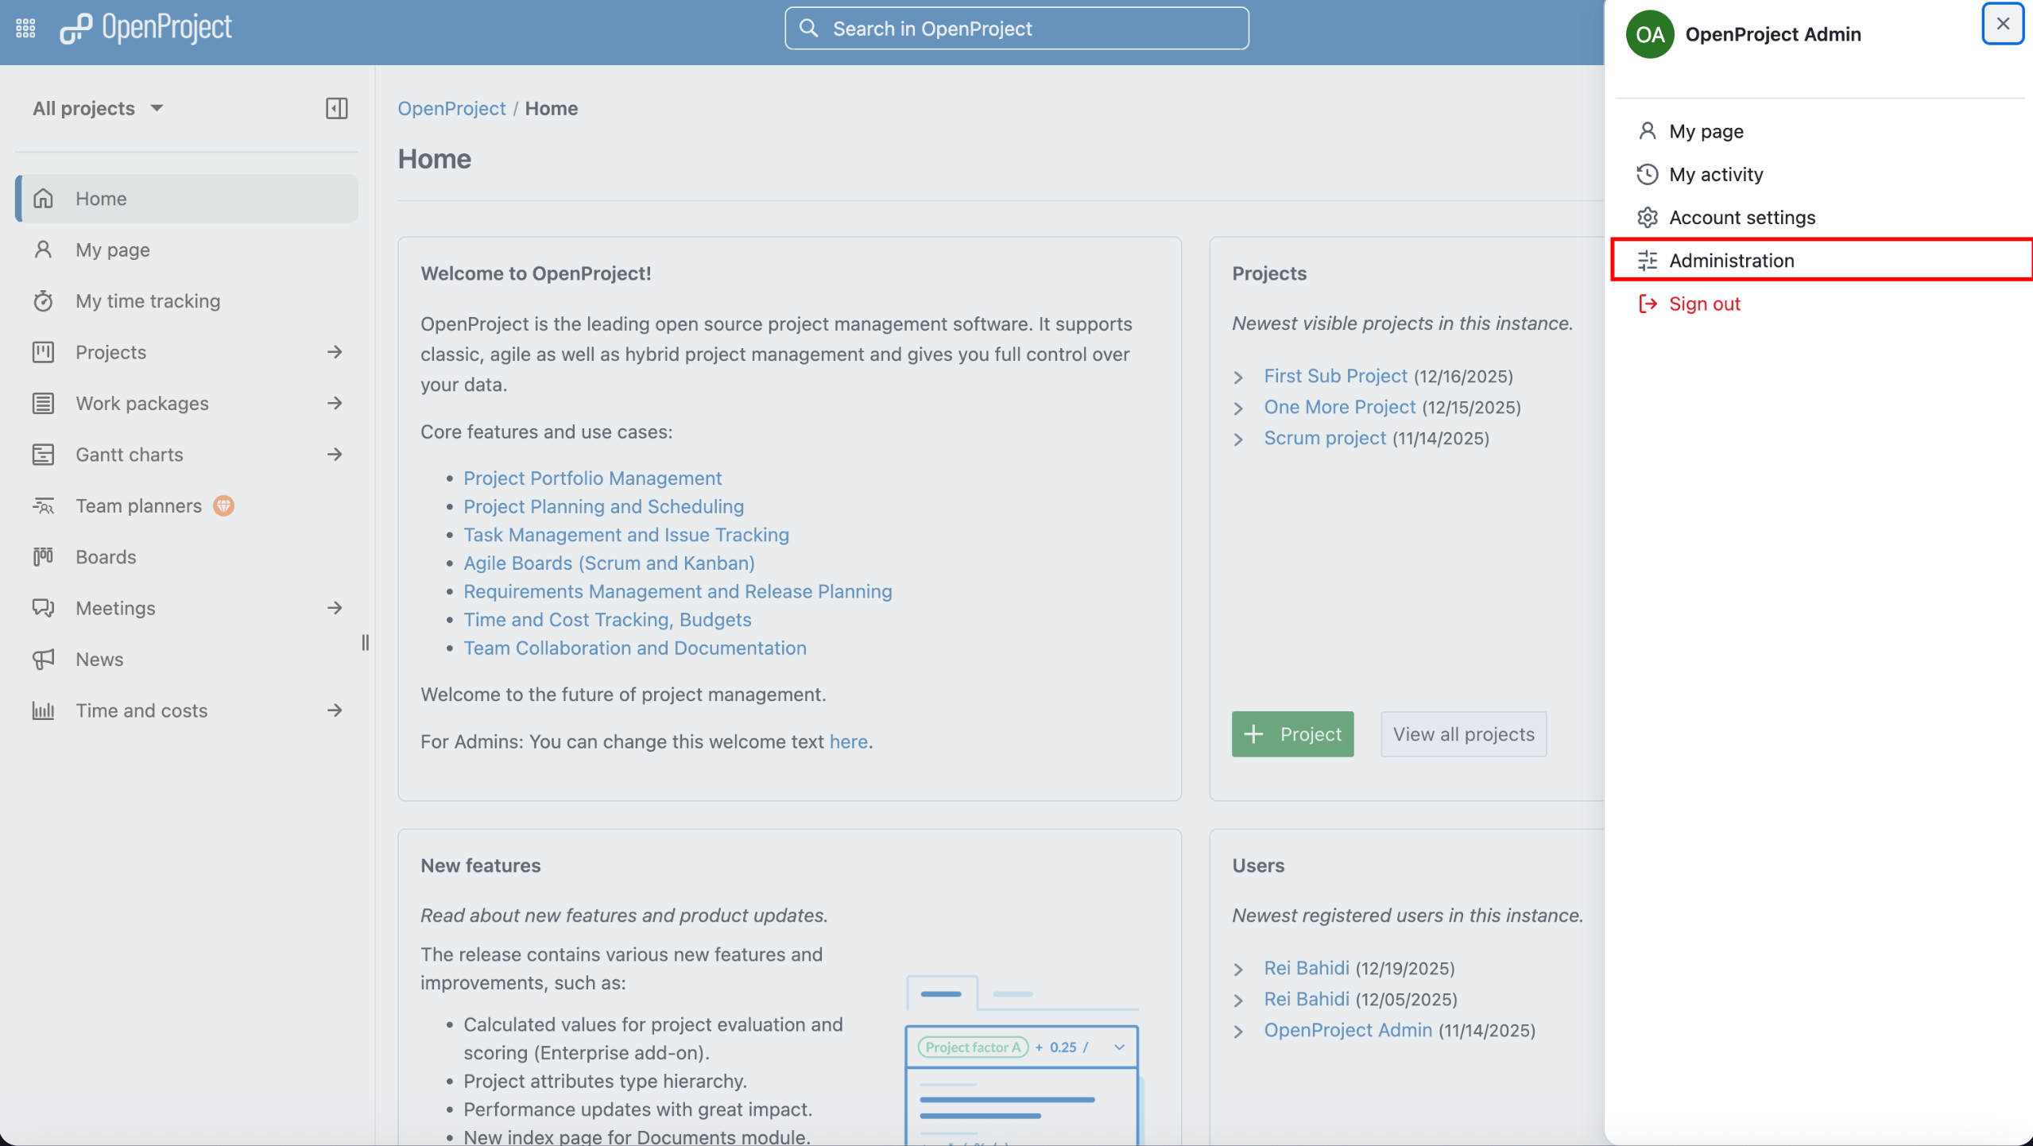Open News in the sidebar
The height and width of the screenshot is (1146, 2033).
pos(187,660)
